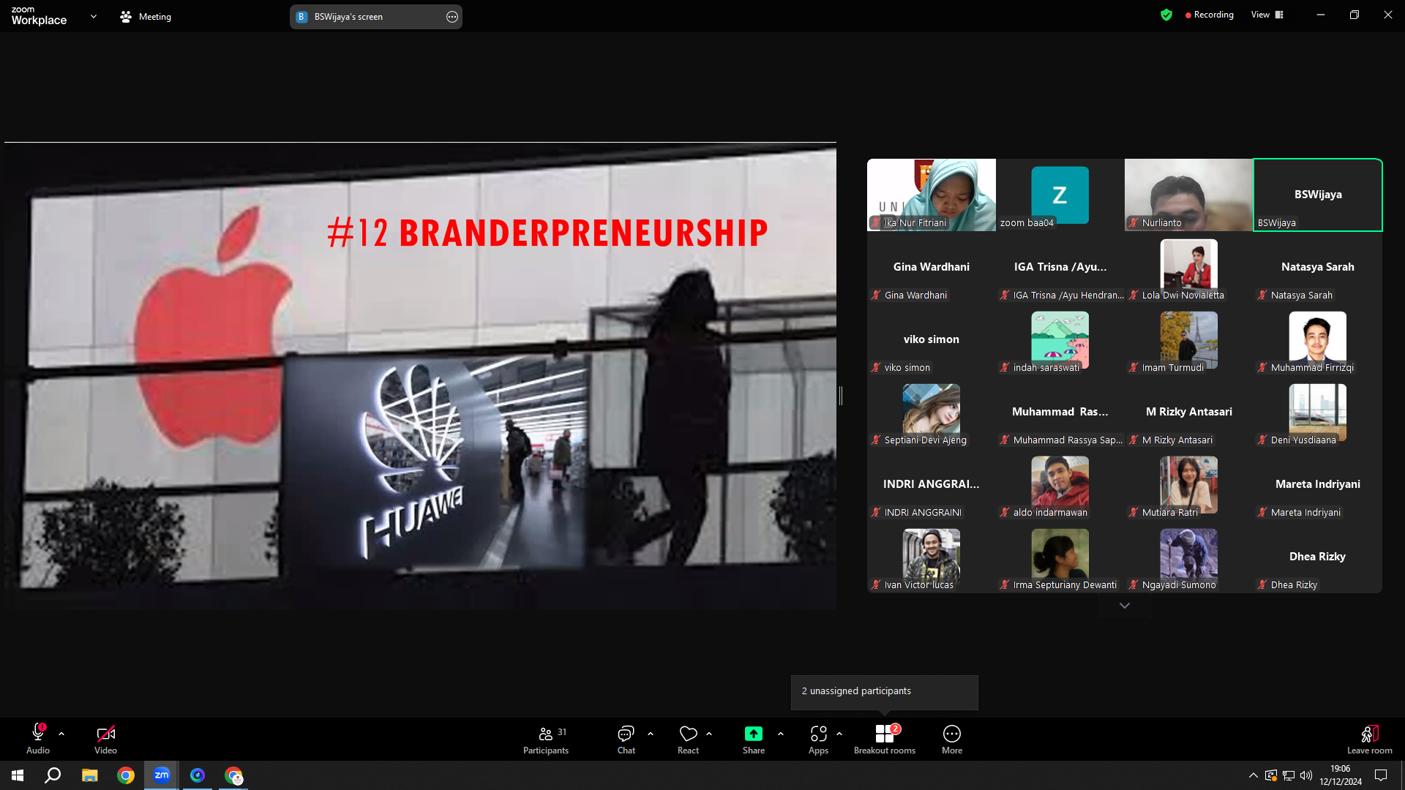Unmute the Audio microphone button

38,739
